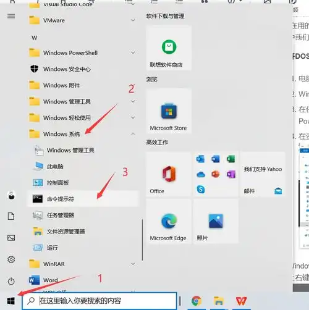309x310 pixels.
Task: Open Excel icon in Office tile group
Action: coord(231,159)
